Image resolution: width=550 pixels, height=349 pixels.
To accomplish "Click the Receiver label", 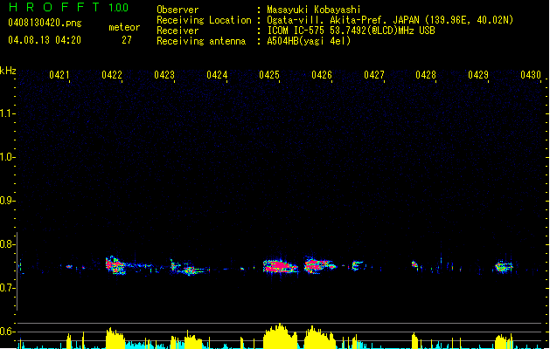I will [178, 31].
